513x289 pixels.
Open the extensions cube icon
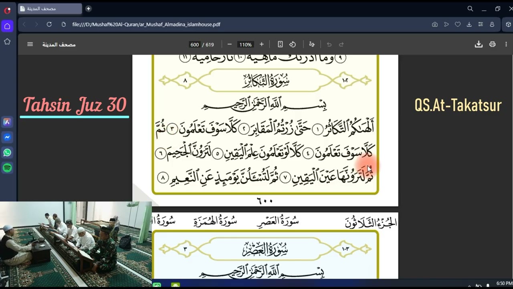pos(508,24)
